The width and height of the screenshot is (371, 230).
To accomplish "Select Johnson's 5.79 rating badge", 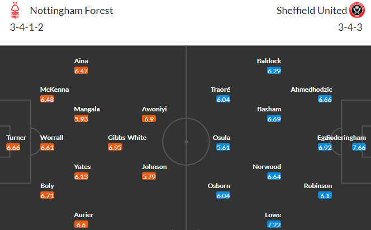I will click(149, 176).
